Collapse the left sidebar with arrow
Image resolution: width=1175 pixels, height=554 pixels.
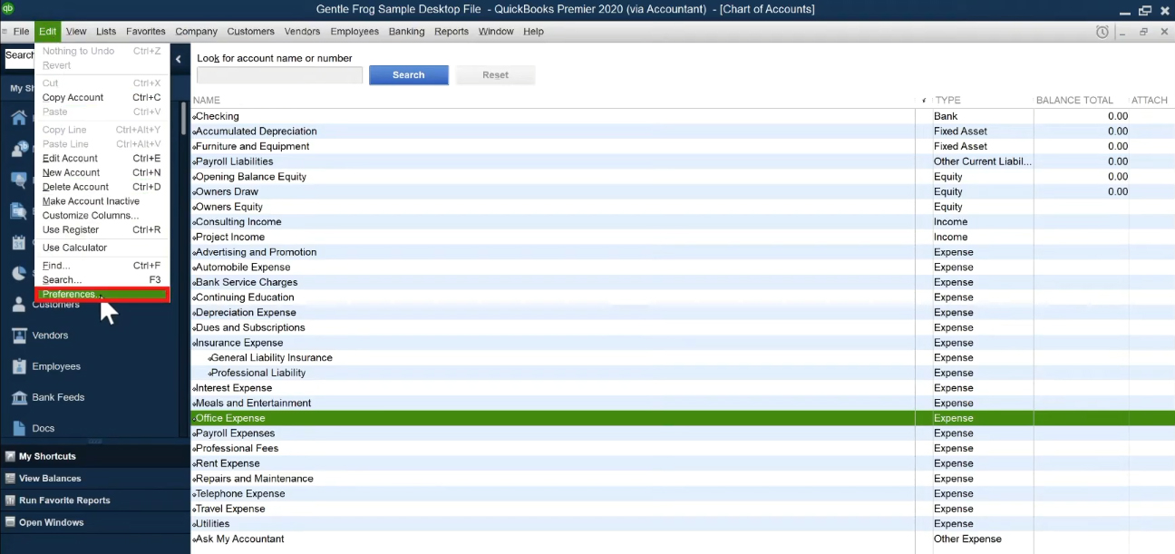pyautogui.click(x=178, y=59)
